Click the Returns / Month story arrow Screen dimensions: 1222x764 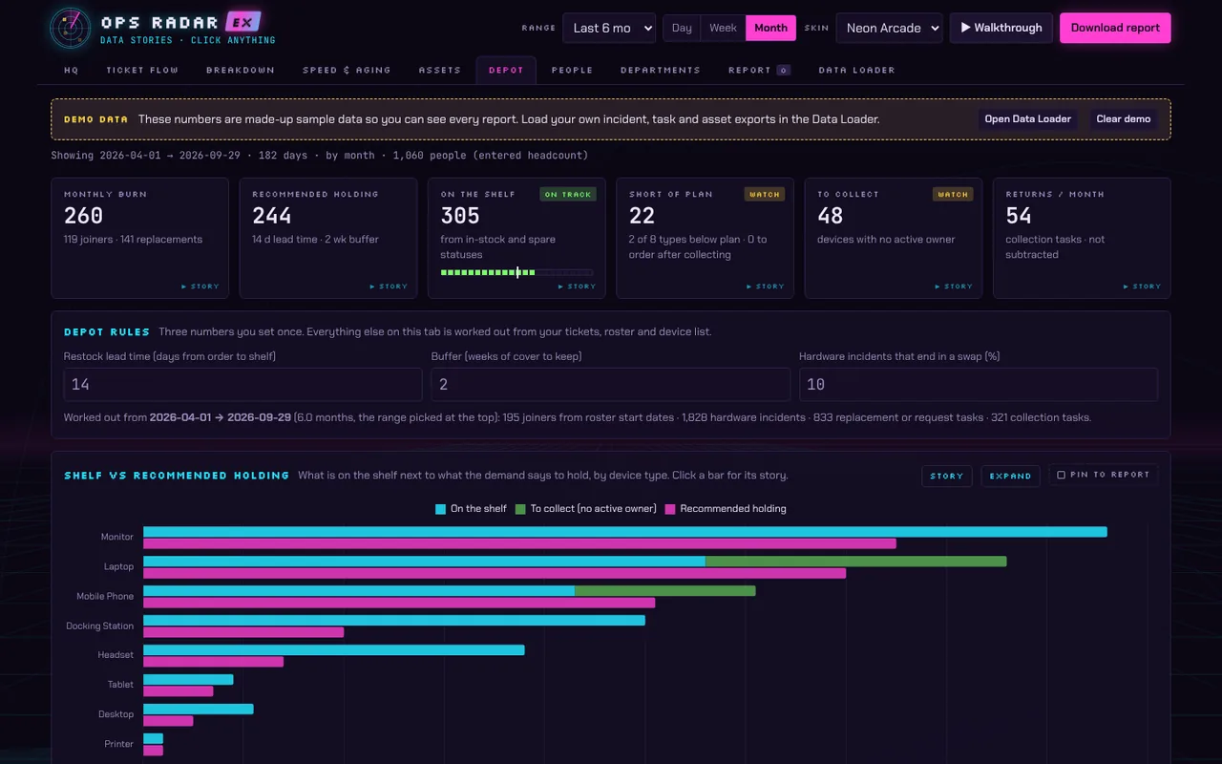(1143, 286)
